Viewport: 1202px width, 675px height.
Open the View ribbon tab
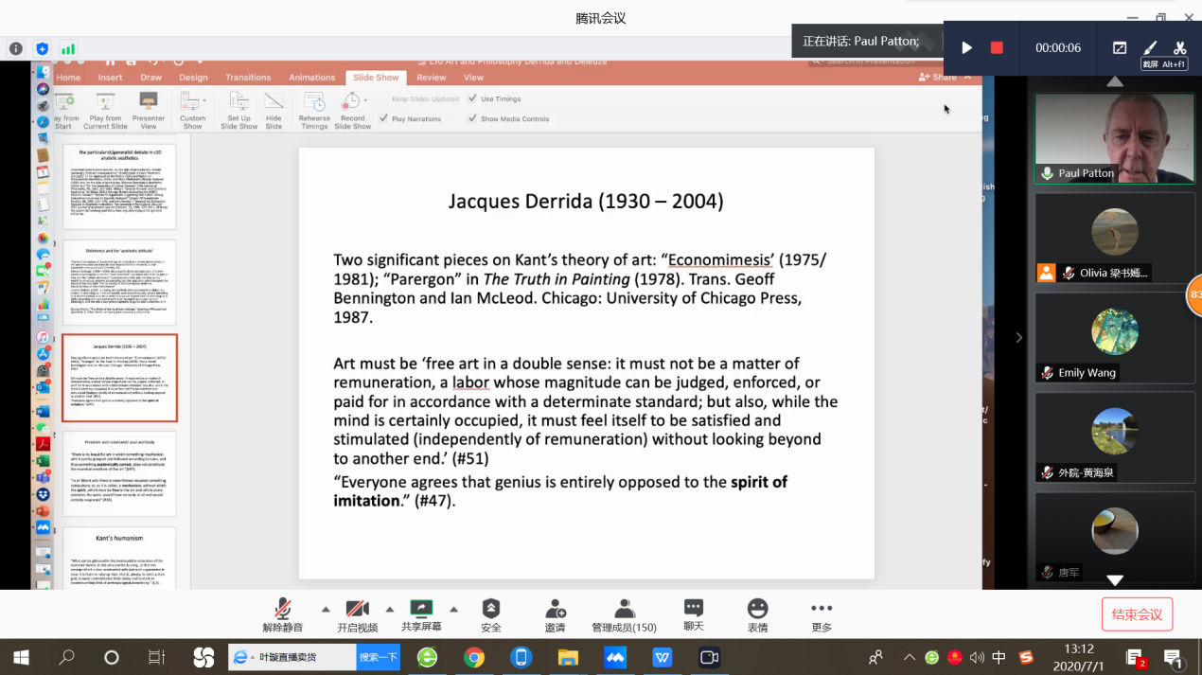473,78
